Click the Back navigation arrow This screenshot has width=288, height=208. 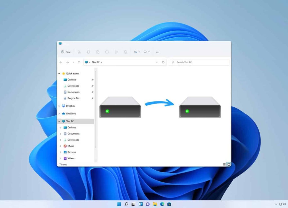(x=60, y=62)
